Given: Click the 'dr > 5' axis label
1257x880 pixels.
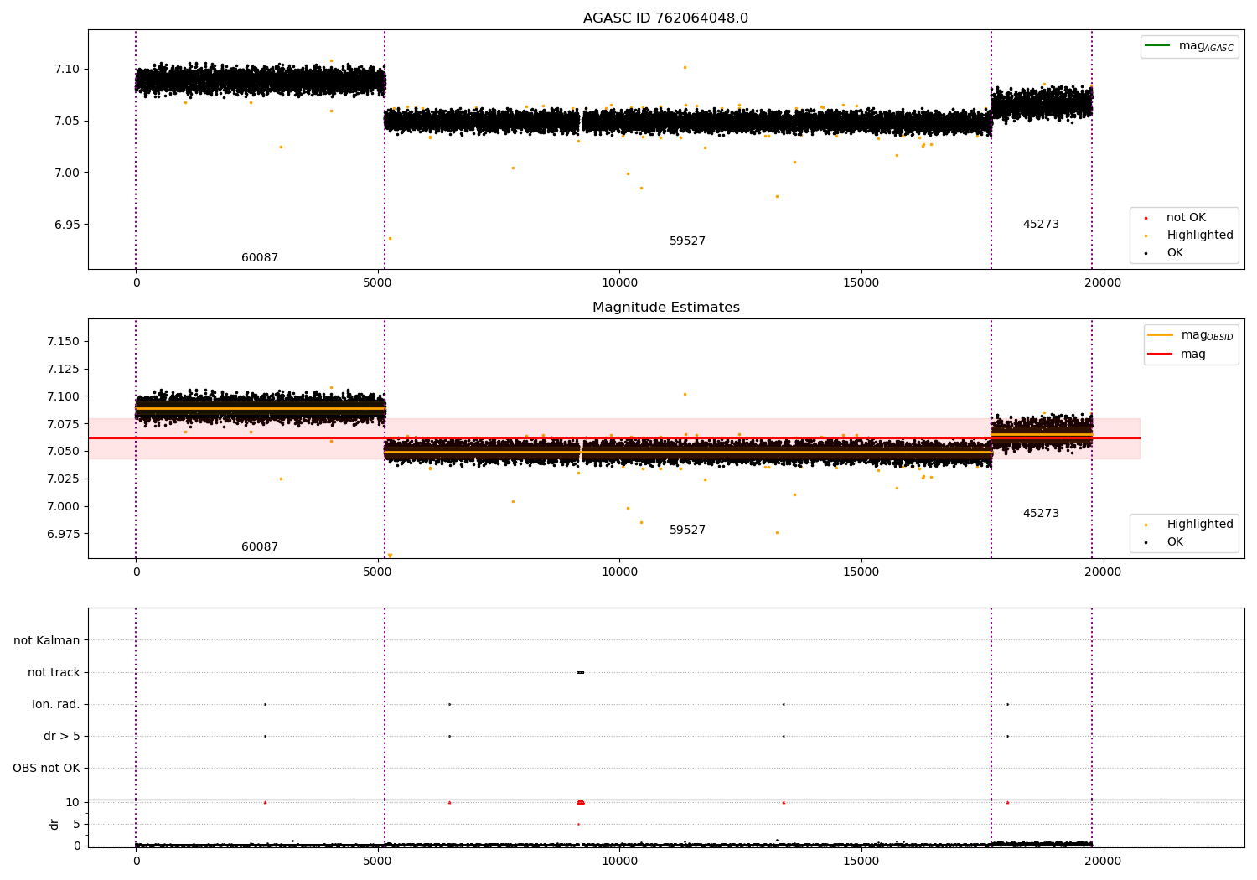Looking at the screenshot, I should pos(62,737).
